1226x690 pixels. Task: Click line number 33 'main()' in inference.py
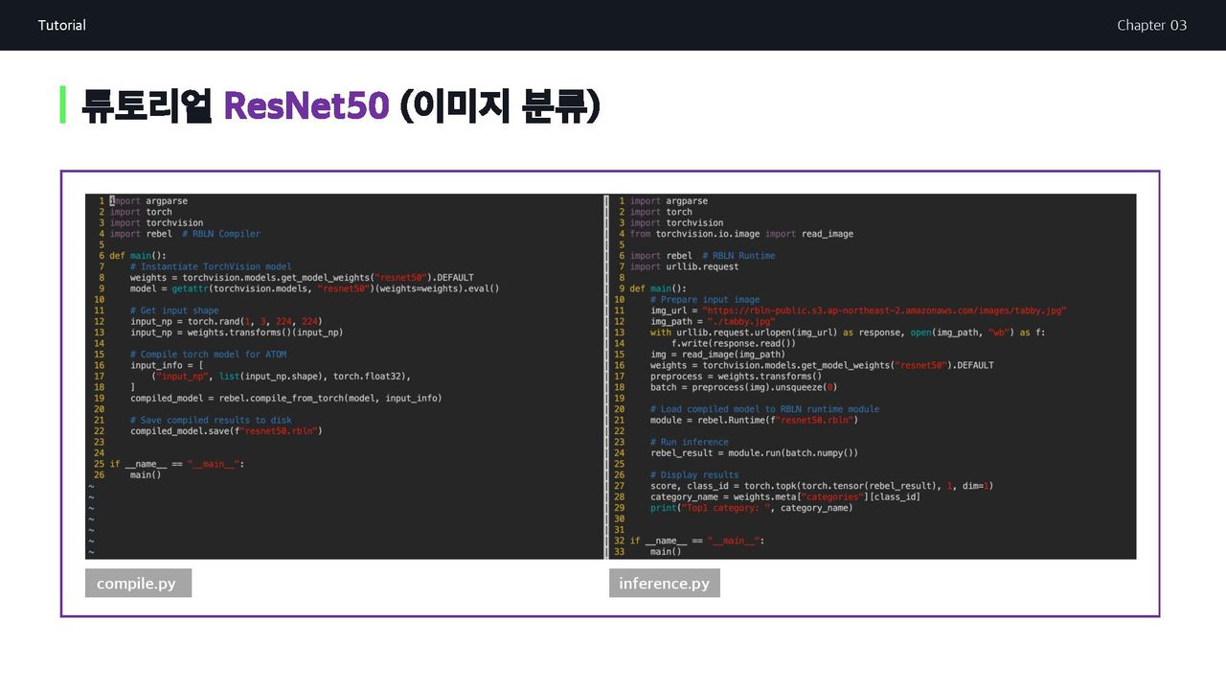click(666, 552)
